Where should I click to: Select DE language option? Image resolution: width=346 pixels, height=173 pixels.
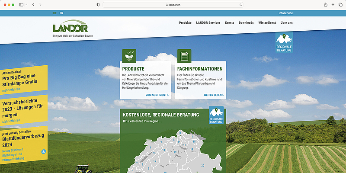(x=55, y=13)
